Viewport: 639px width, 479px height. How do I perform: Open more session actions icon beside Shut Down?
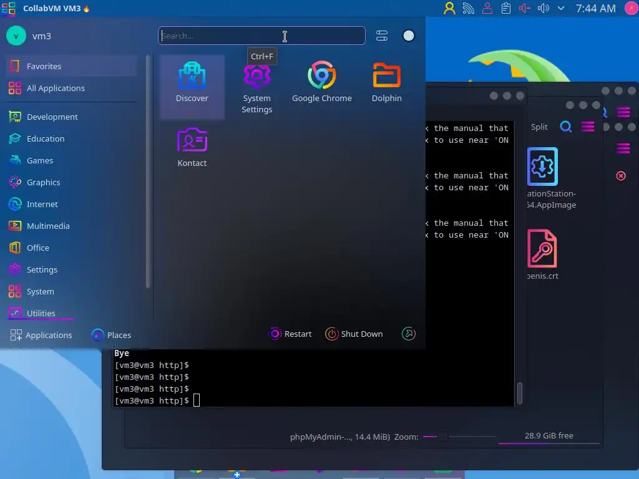point(408,334)
